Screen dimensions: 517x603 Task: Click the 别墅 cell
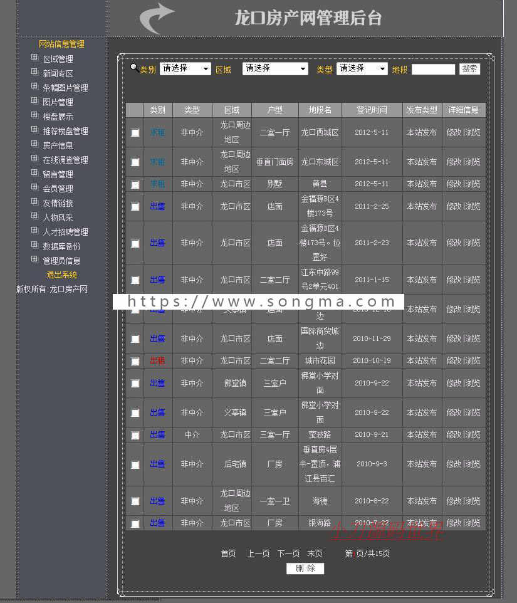click(275, 184)
